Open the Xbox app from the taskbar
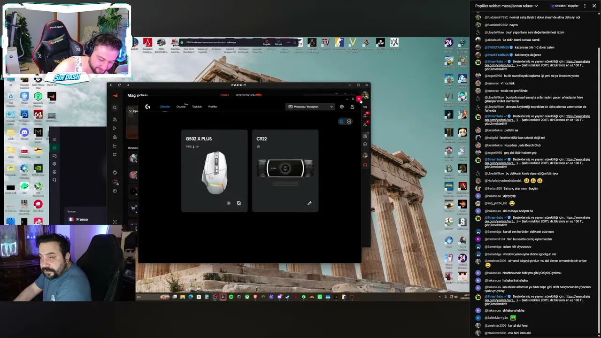 (247, 297)
